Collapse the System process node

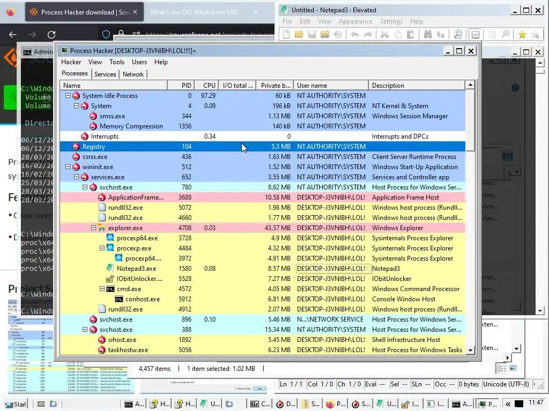tap(76, 105)
